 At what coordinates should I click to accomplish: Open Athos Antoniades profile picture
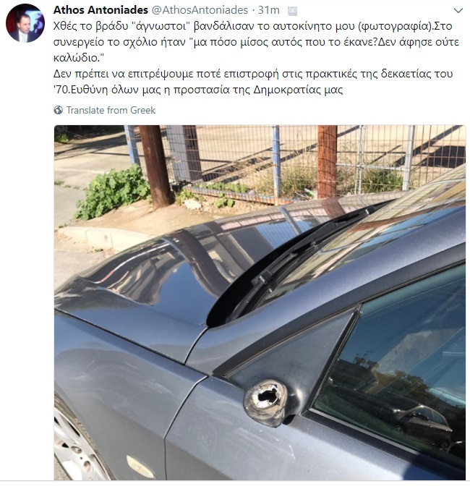[x=25, y=23]
